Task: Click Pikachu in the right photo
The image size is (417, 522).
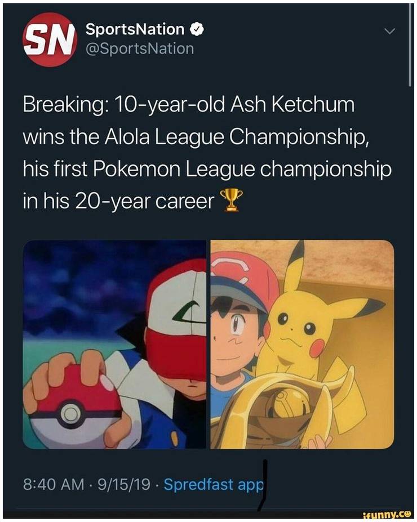Action: (320, 320)
